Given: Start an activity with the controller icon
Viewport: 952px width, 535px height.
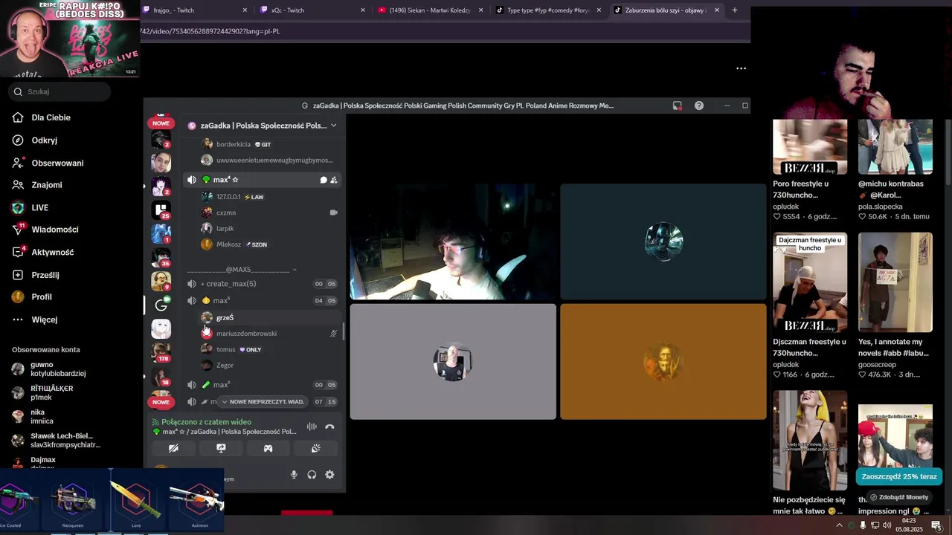Looking at the screenshot, I should click(x=268, y=448).
